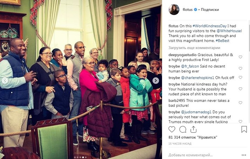The image size is (250, 159).
Task: Go to the next photo arrow
Action: point(155,81)
